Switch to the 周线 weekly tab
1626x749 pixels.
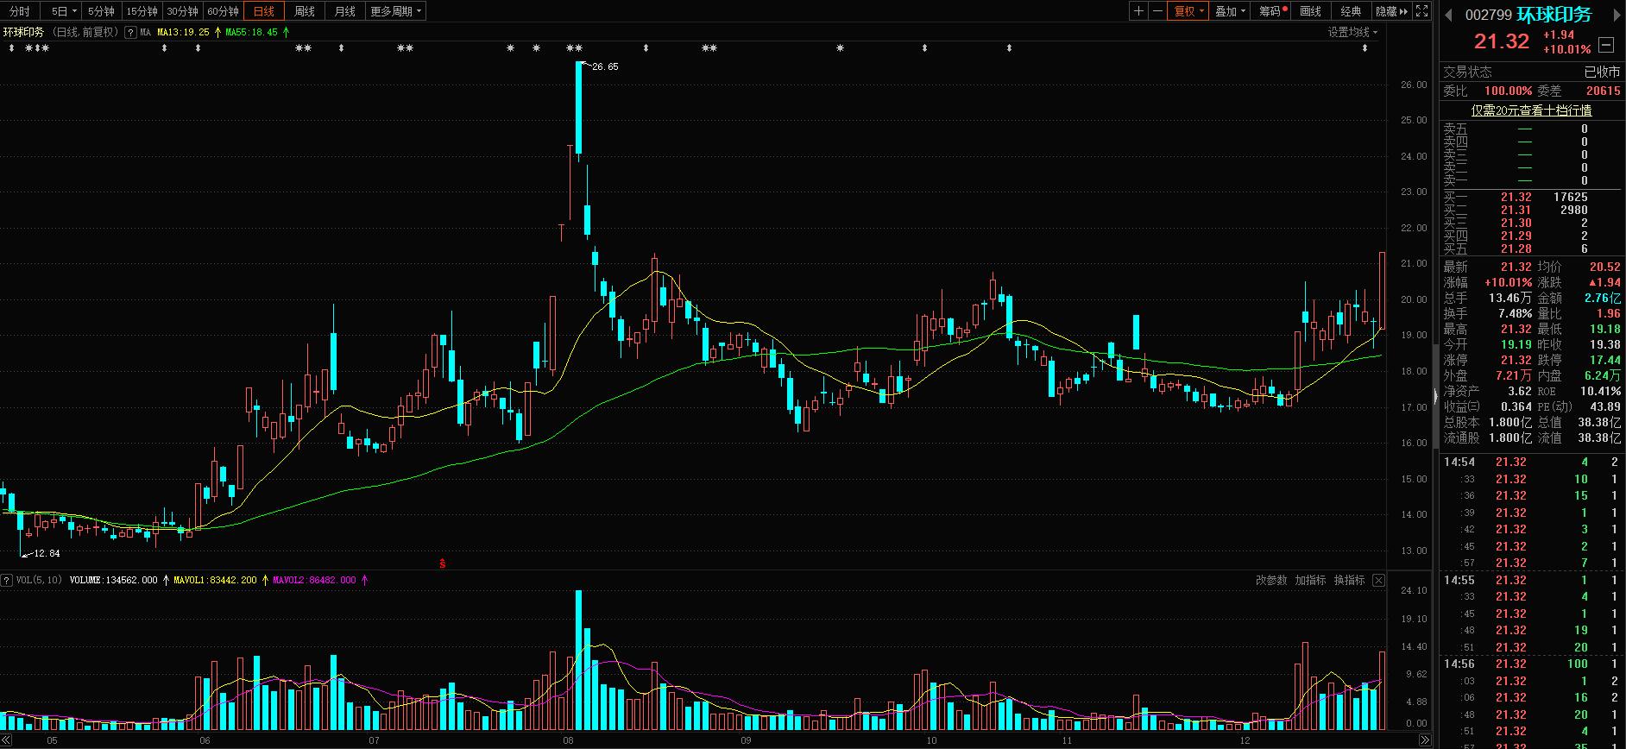[x=305, y=11]
